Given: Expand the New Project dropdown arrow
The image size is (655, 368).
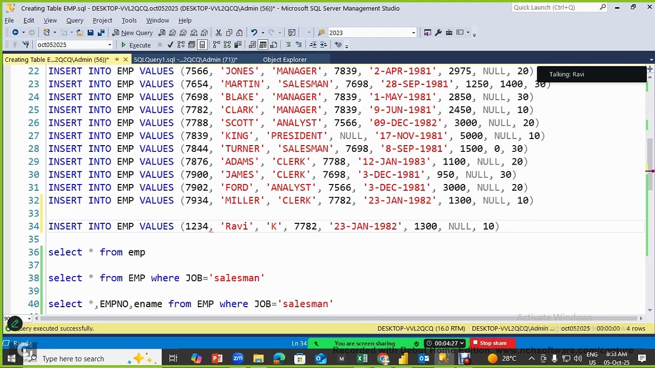Looking at the screenshot, I should [x=55, y=33].
